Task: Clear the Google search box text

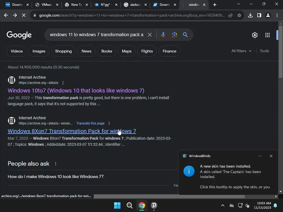Action: point(150,35)
